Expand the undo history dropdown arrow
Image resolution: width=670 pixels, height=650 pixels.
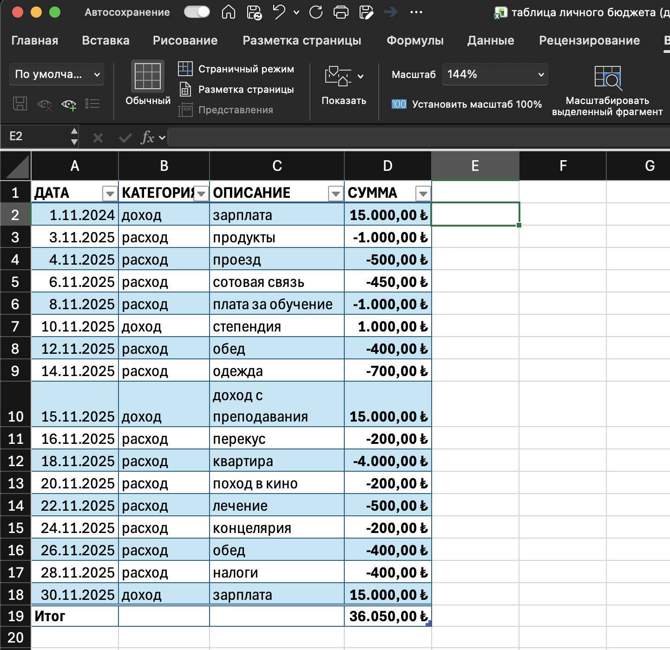point(296,13)
